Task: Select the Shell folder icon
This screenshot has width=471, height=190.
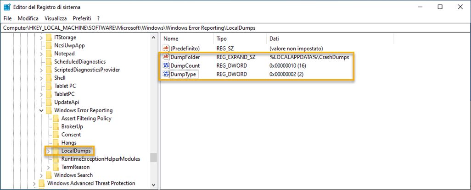Action: [x=49, y=78]
